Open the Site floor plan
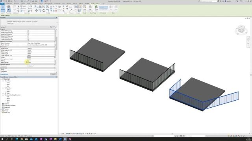 [8, 86]
